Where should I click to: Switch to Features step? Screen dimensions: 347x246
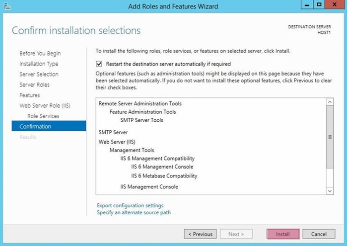[30, 95]
